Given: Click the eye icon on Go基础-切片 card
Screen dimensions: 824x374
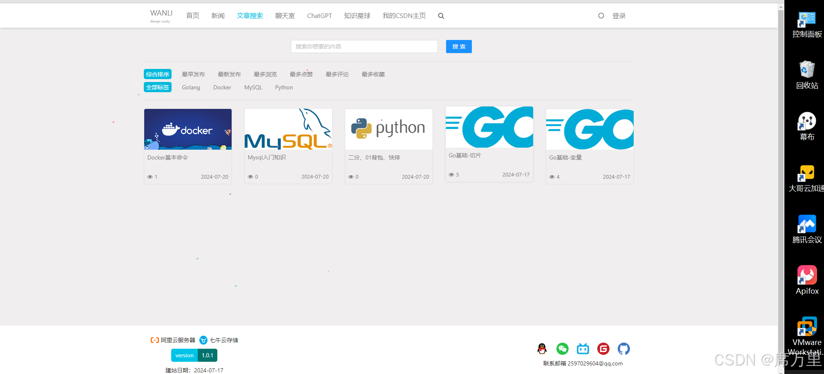Looking at the screenshot, I should pyautogui.click(x=451, y=175).
